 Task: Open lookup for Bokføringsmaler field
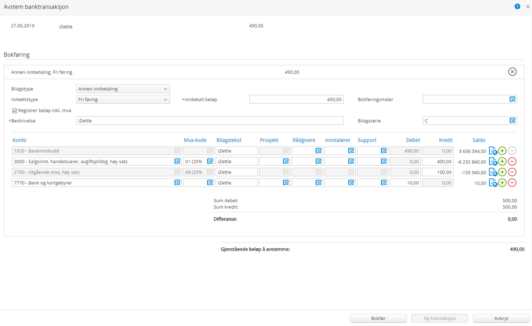click(x=512, y=100)
